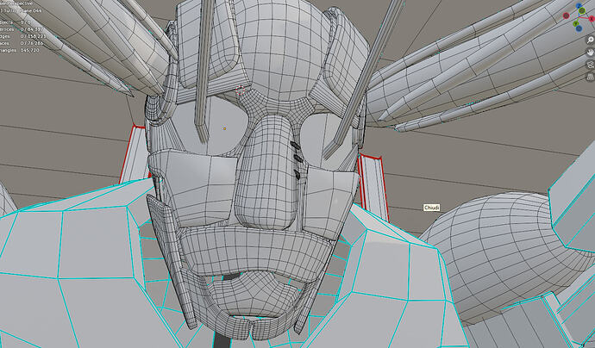
Task: Click the red dashed 3D cursor on the mask
Action: point(240,90)
